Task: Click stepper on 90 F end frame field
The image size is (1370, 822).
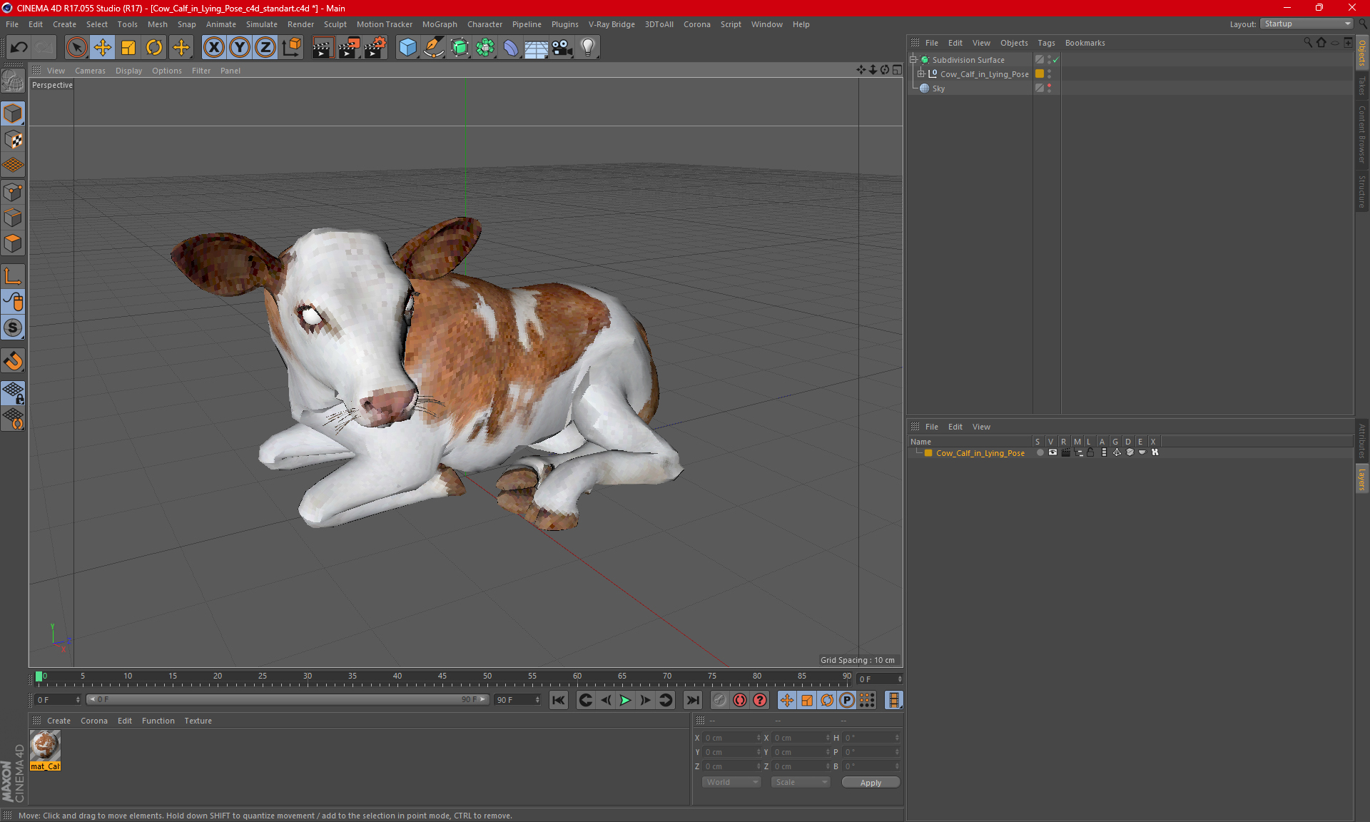Action: 537,700
